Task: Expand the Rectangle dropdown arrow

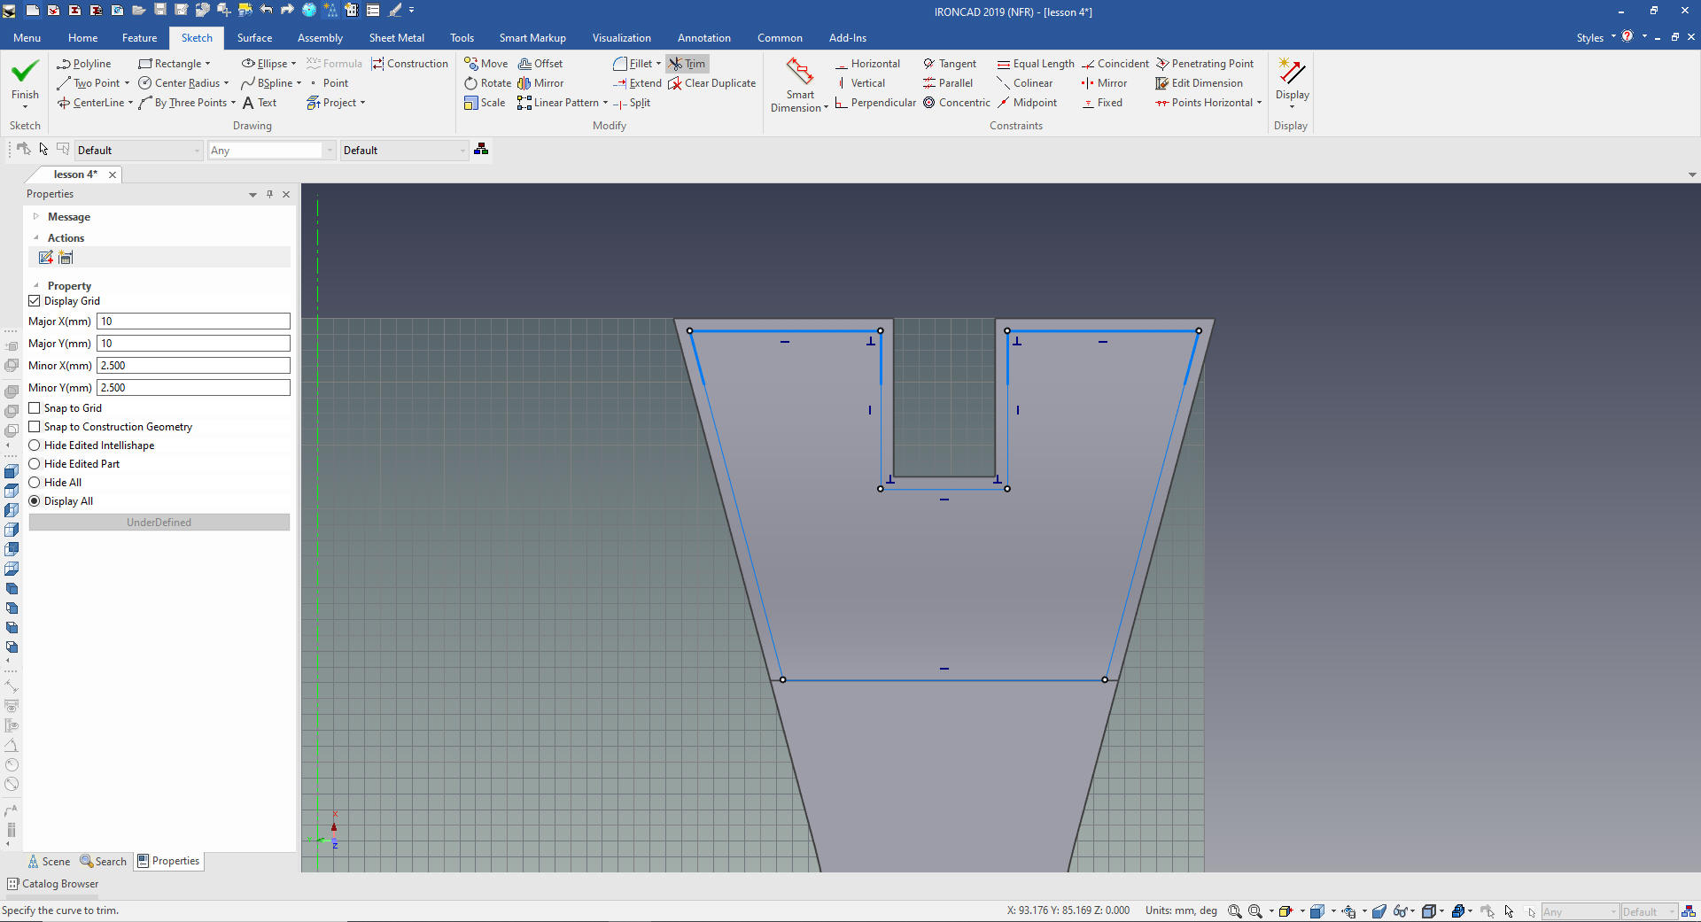Action: (x=208, y=64)
